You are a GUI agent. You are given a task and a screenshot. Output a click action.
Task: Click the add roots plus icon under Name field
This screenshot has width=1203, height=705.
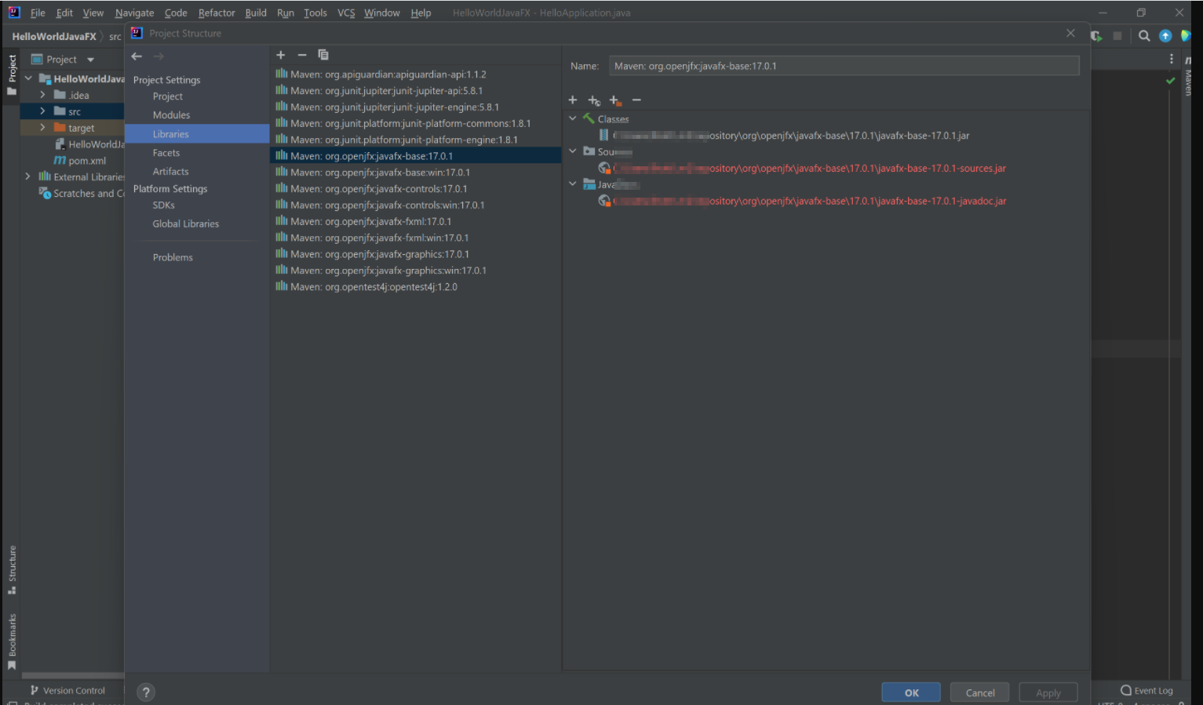point(573,100)
